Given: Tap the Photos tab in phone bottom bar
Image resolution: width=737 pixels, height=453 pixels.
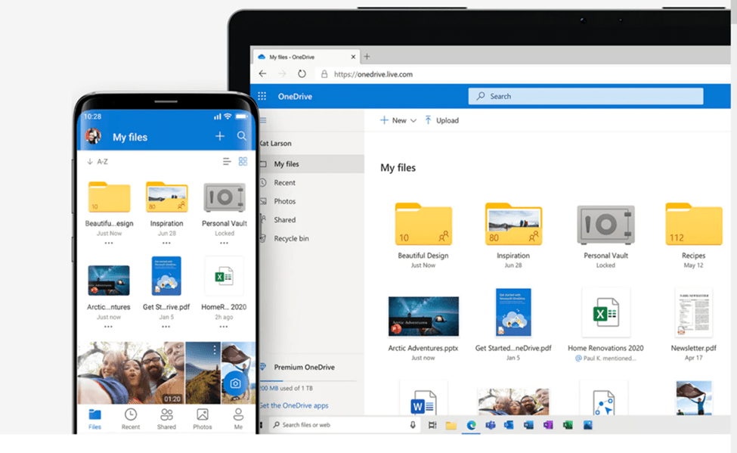Looking at the screenshot, I should pos(203,419).
